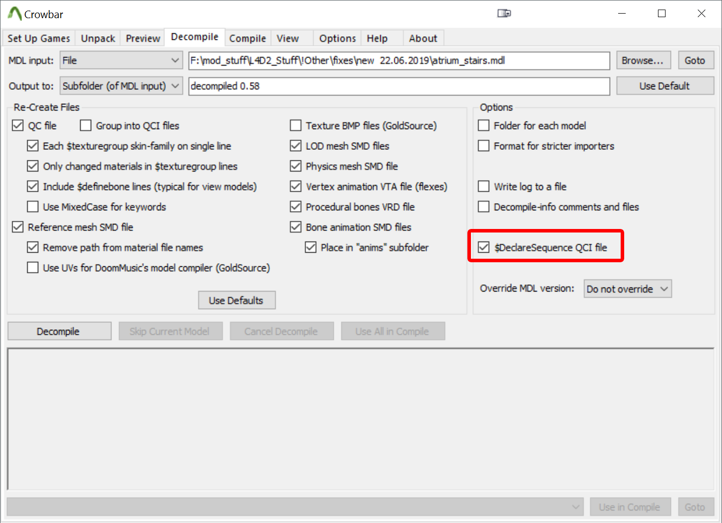Toggle Bone animation SMD files checkbox
722x523 pixels.
click(x=296, y=227)
